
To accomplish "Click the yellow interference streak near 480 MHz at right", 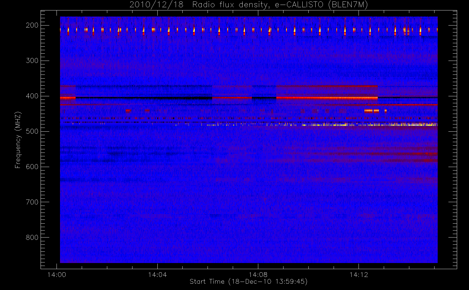I will coord(370,124).
